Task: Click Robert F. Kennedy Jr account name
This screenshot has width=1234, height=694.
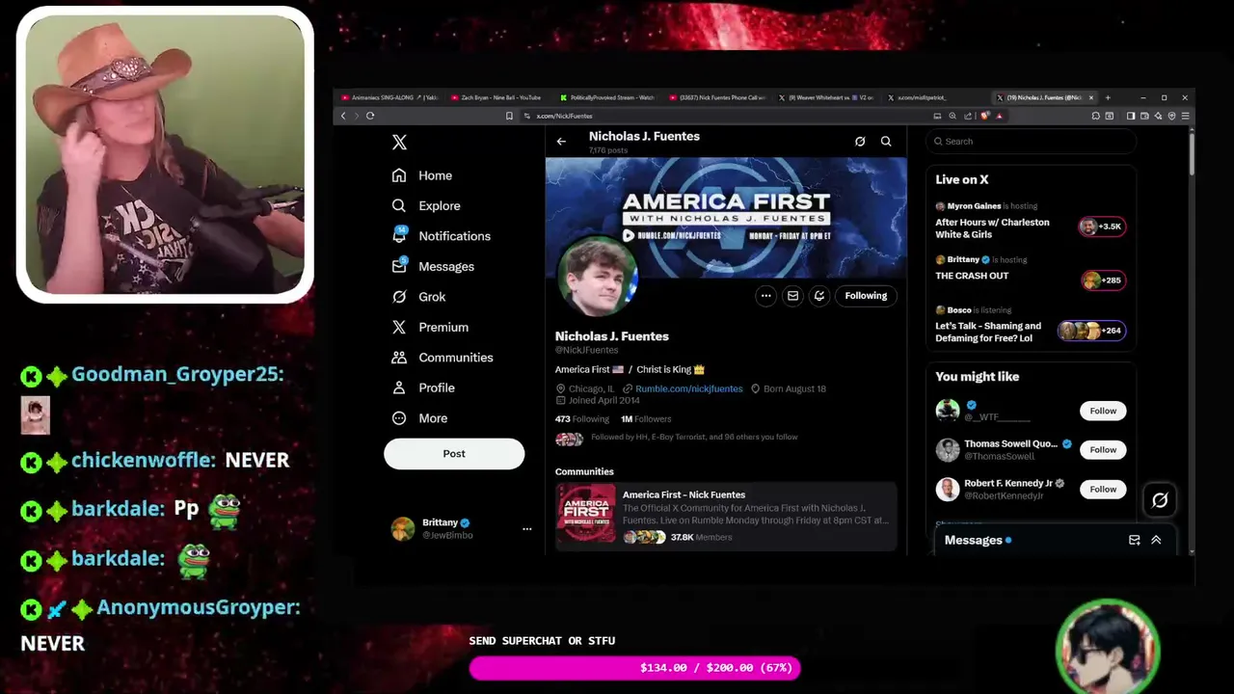Action: pos(1008,483)
